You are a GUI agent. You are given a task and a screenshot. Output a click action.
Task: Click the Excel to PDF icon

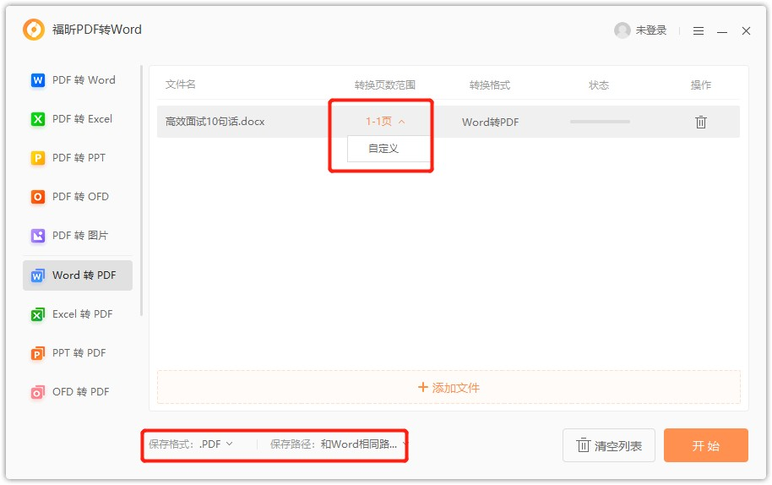(37, 314)
